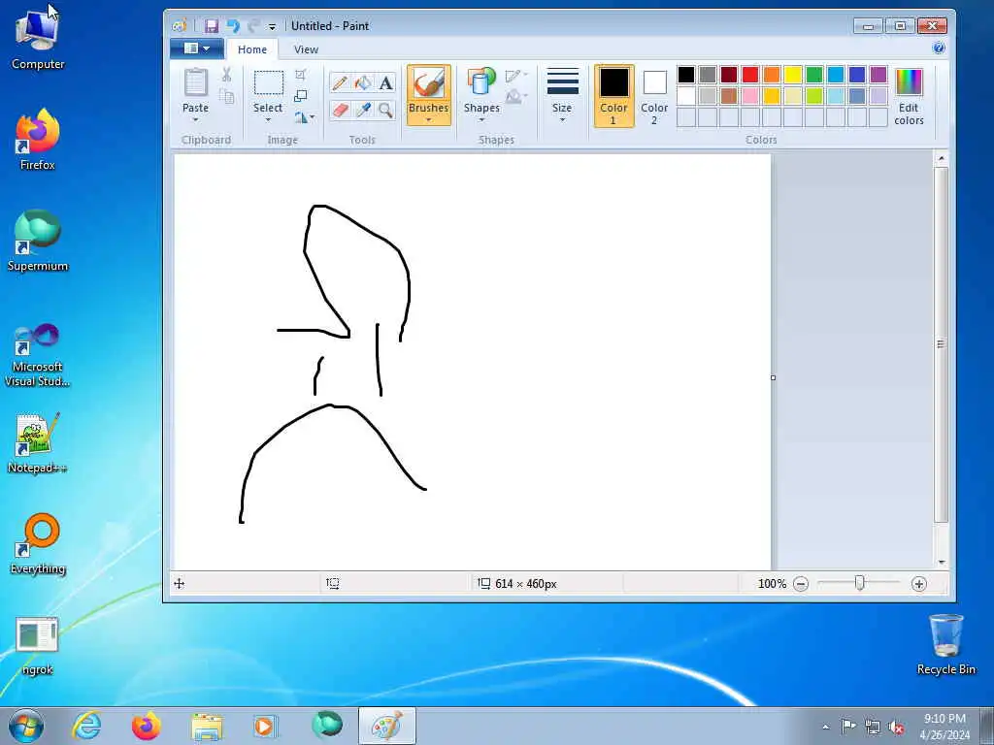This screenshot has width=994, height=745.
Task: Select the Magnifier tool
Action: point(385,111)
